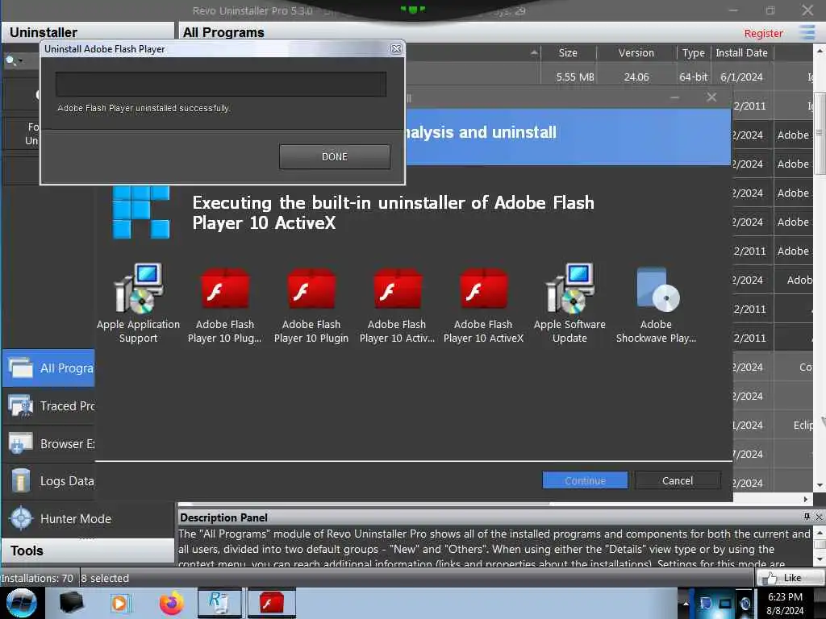Select the Adobe Shockwave Play... icon
Image resolution: width=826 pixels, height=619 pixels.
point(656,305)
